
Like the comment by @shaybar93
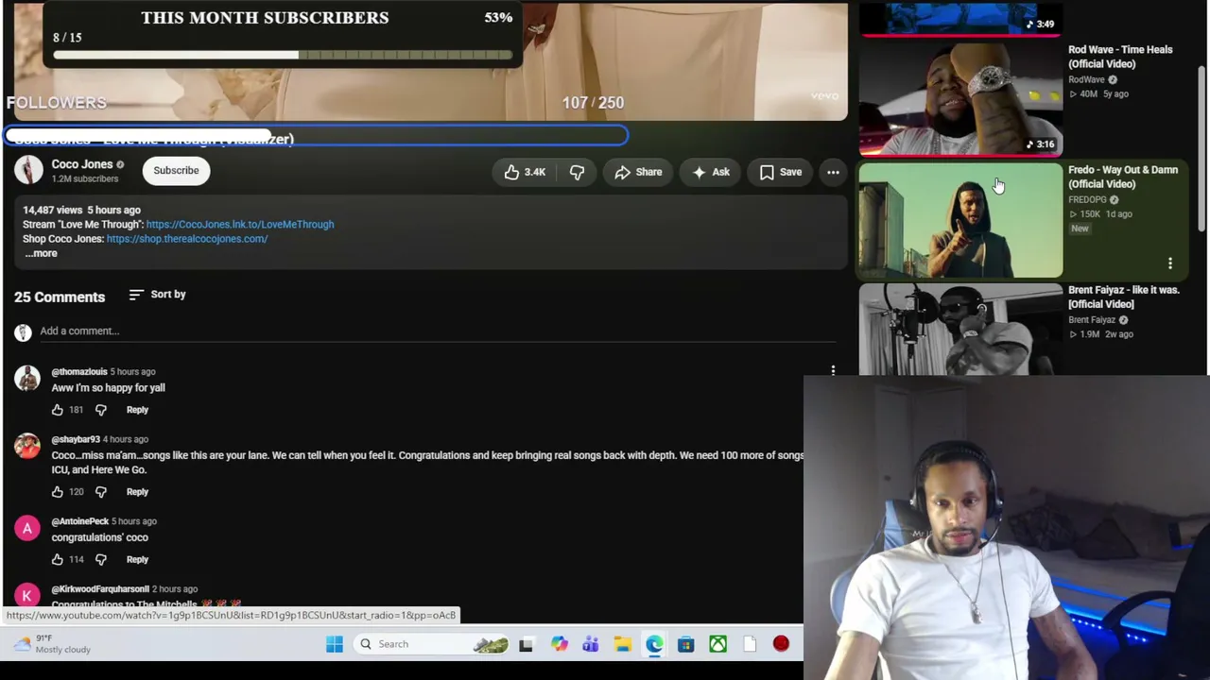(x=58, y=492)
